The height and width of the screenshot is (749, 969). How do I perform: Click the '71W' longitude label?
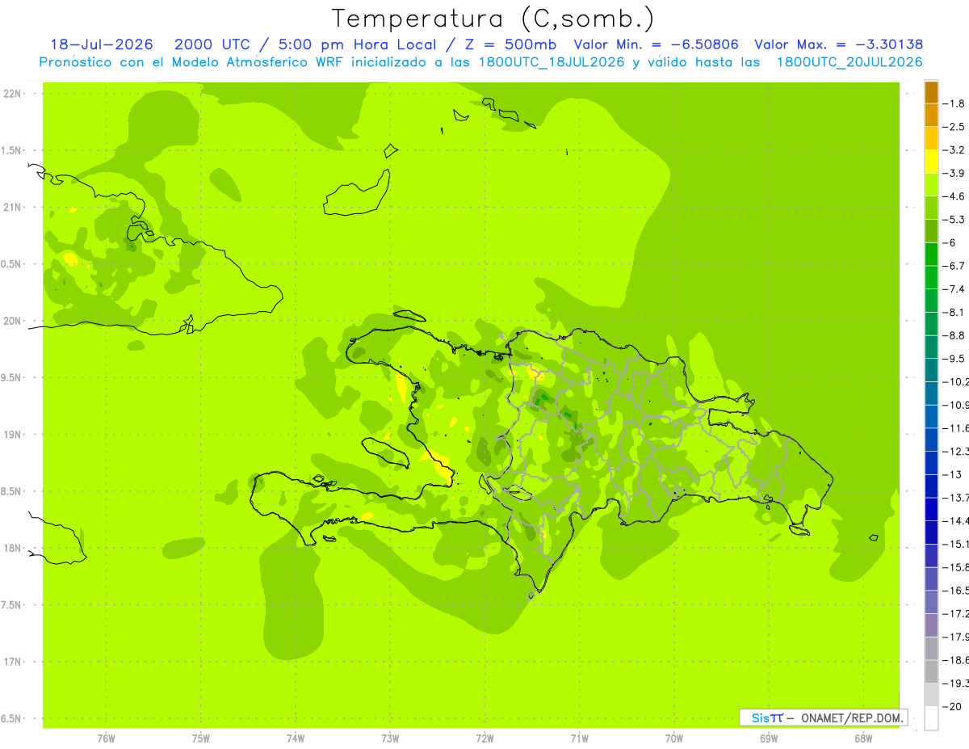[579, 738]
